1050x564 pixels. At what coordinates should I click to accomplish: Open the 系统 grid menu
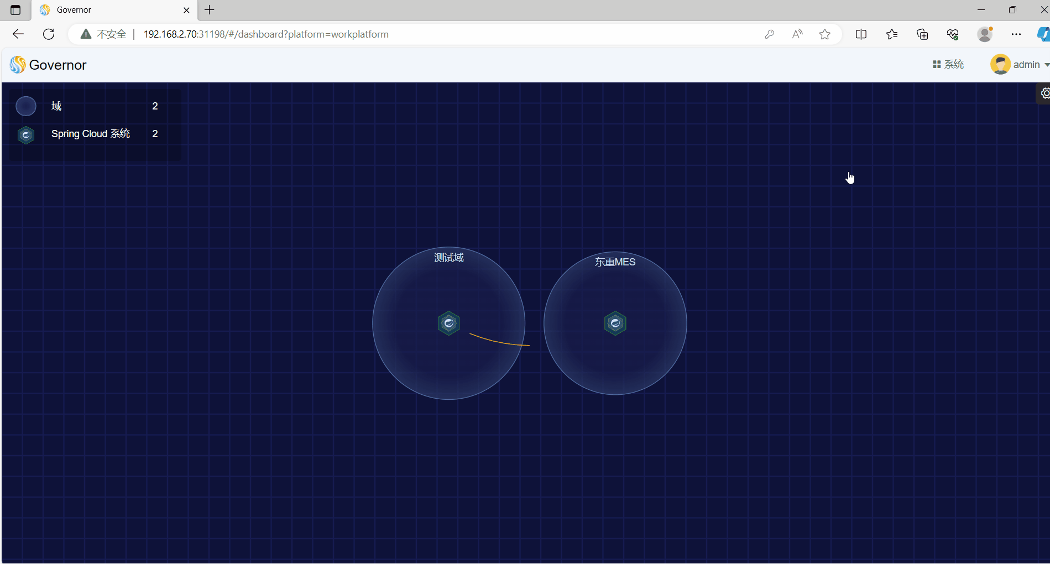click(948, 65)
